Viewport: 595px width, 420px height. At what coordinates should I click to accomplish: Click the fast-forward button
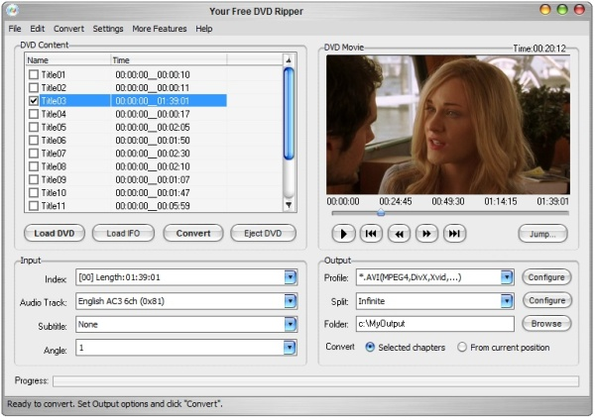426,234
